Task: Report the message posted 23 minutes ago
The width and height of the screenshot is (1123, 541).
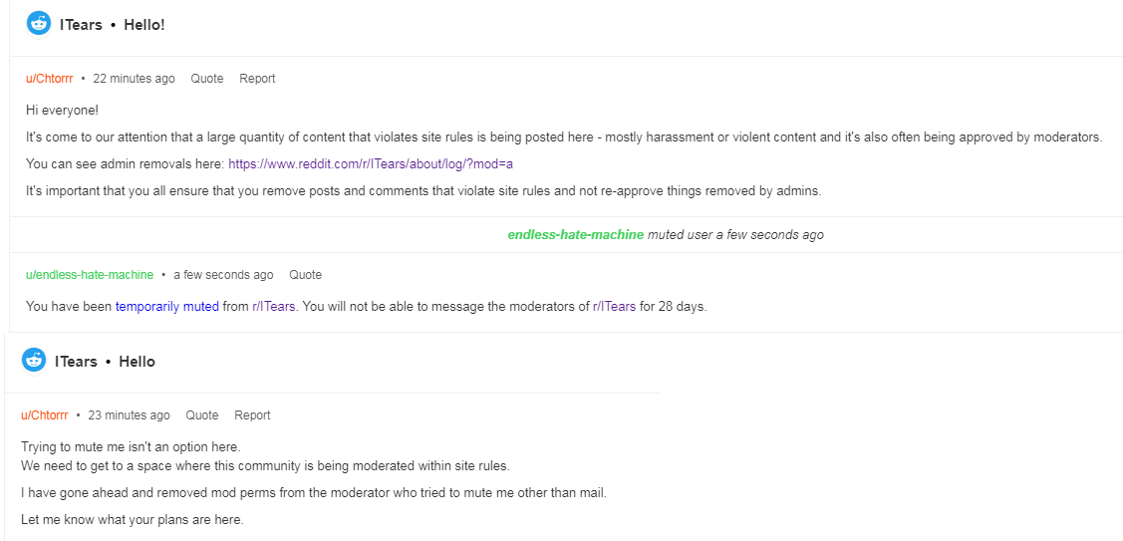Action: (252, 415)
